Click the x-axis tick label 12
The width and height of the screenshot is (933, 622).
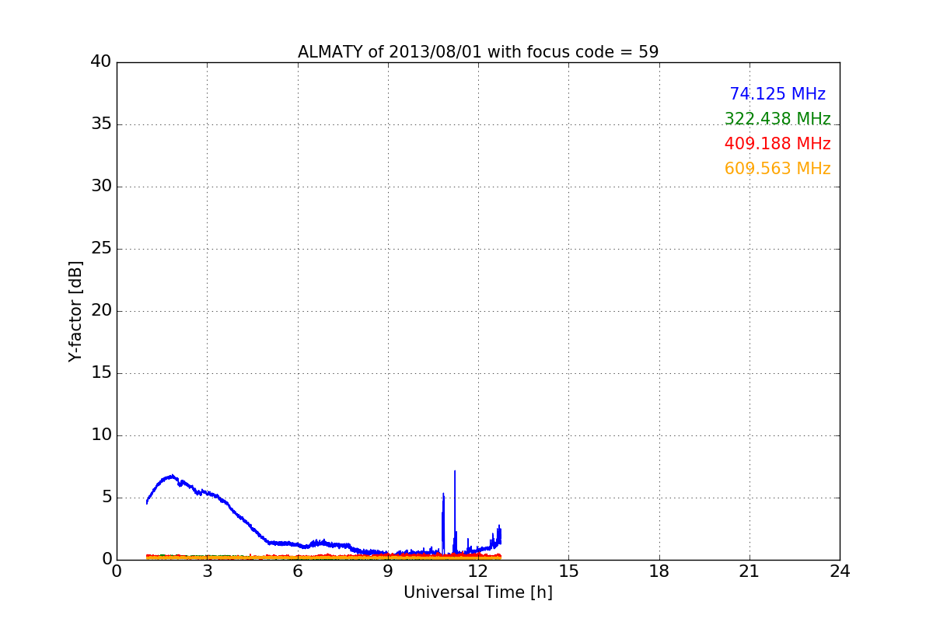[478, 571]
